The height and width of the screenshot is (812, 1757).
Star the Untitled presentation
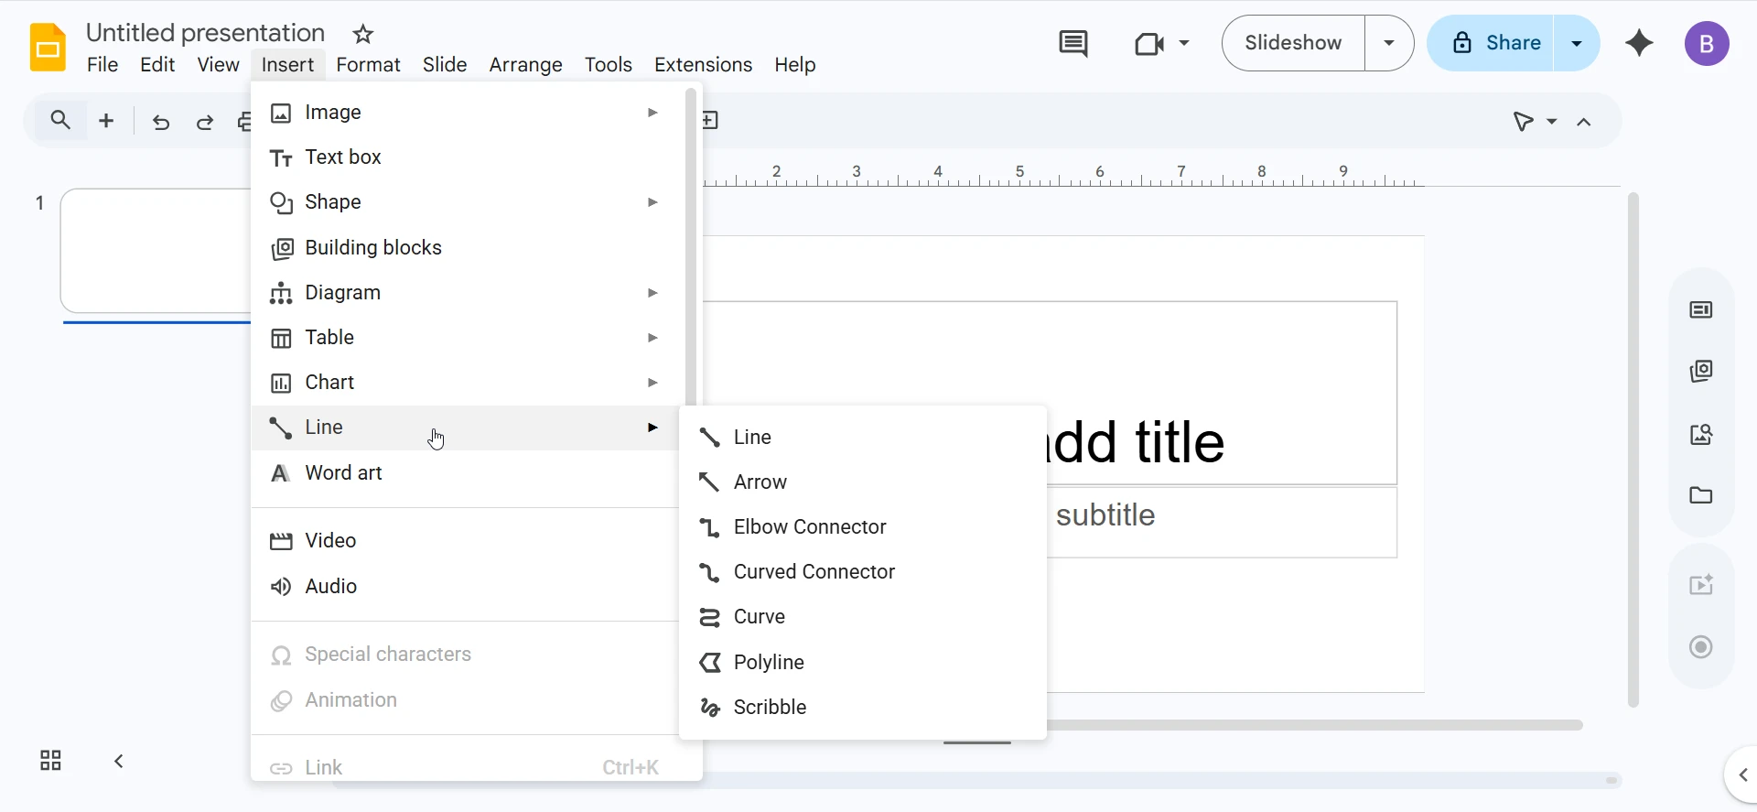point(363,35)
